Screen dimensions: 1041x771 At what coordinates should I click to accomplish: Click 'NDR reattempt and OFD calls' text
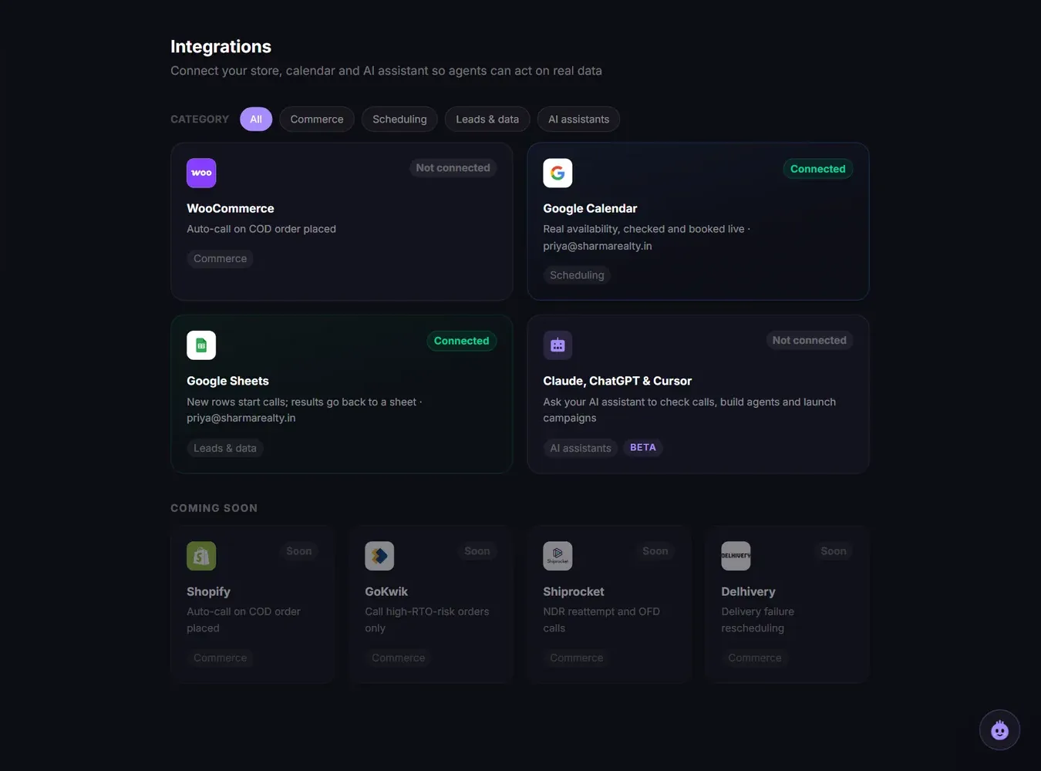click(601, 620)
